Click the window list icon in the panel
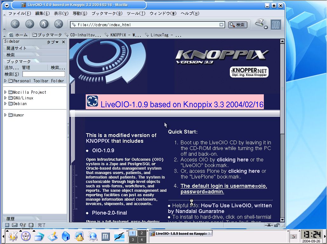Screen dimensions: 327x244 click(39, 236)
